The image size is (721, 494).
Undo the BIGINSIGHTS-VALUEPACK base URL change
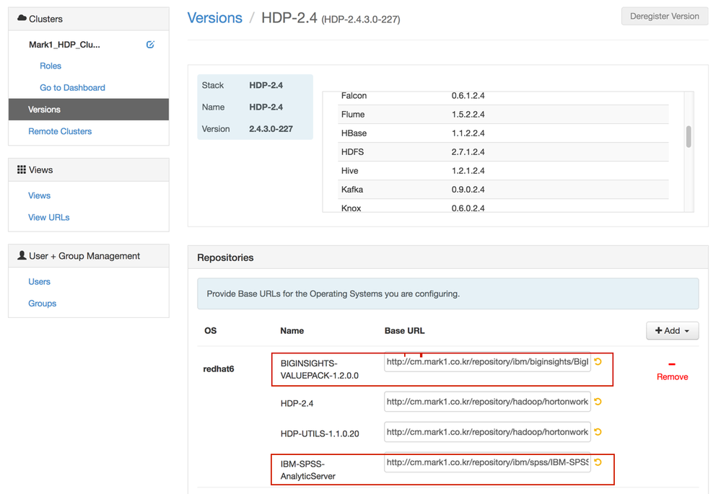598,361
